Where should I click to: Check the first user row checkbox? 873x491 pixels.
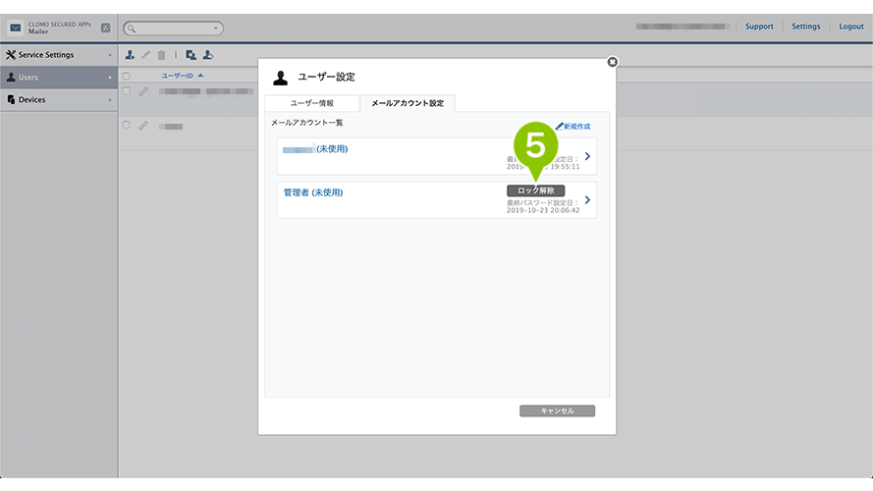[x=127, y=90]
